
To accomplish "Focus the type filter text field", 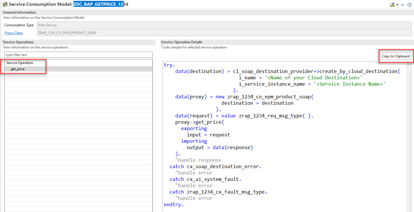I will (x=78, y=55).
